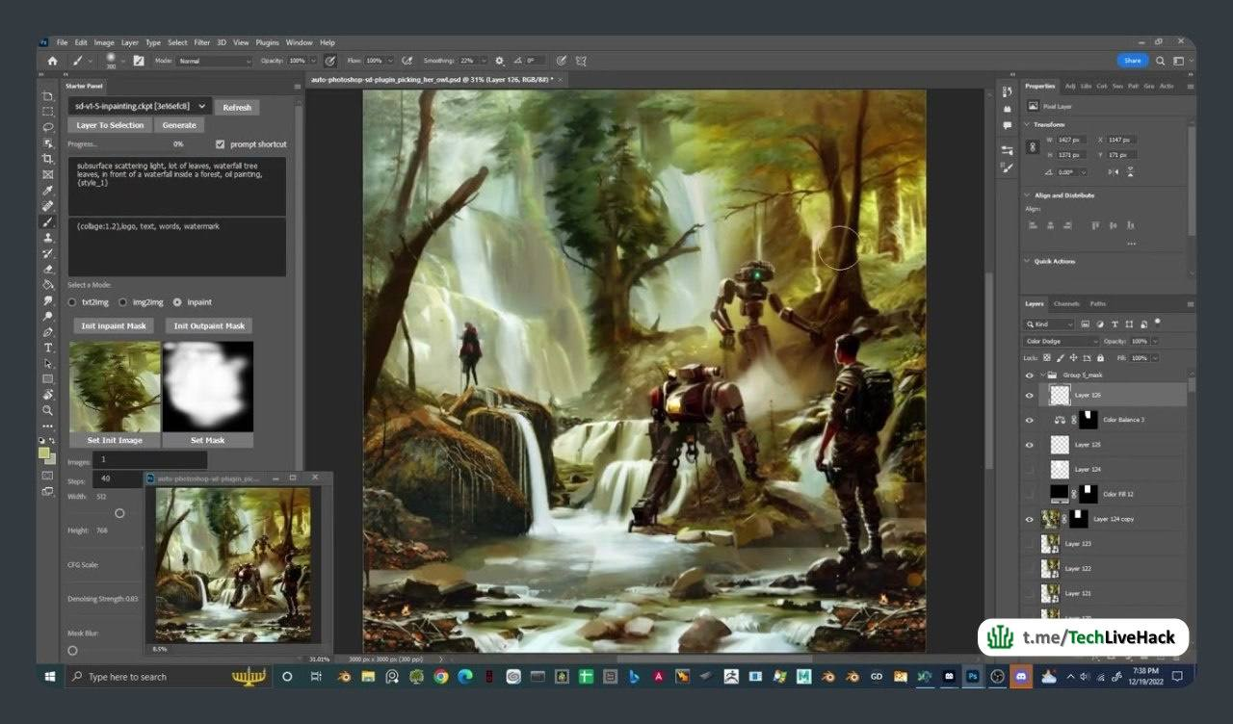Open the Layer menu
The image size is (1233, 724).
click(130, 42)
